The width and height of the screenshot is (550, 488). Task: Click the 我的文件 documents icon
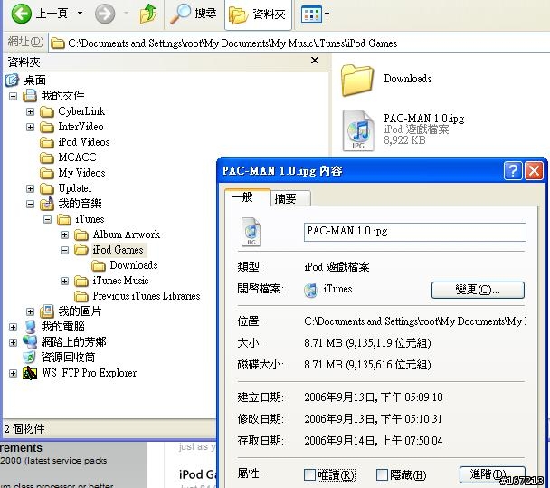point(30,95)
